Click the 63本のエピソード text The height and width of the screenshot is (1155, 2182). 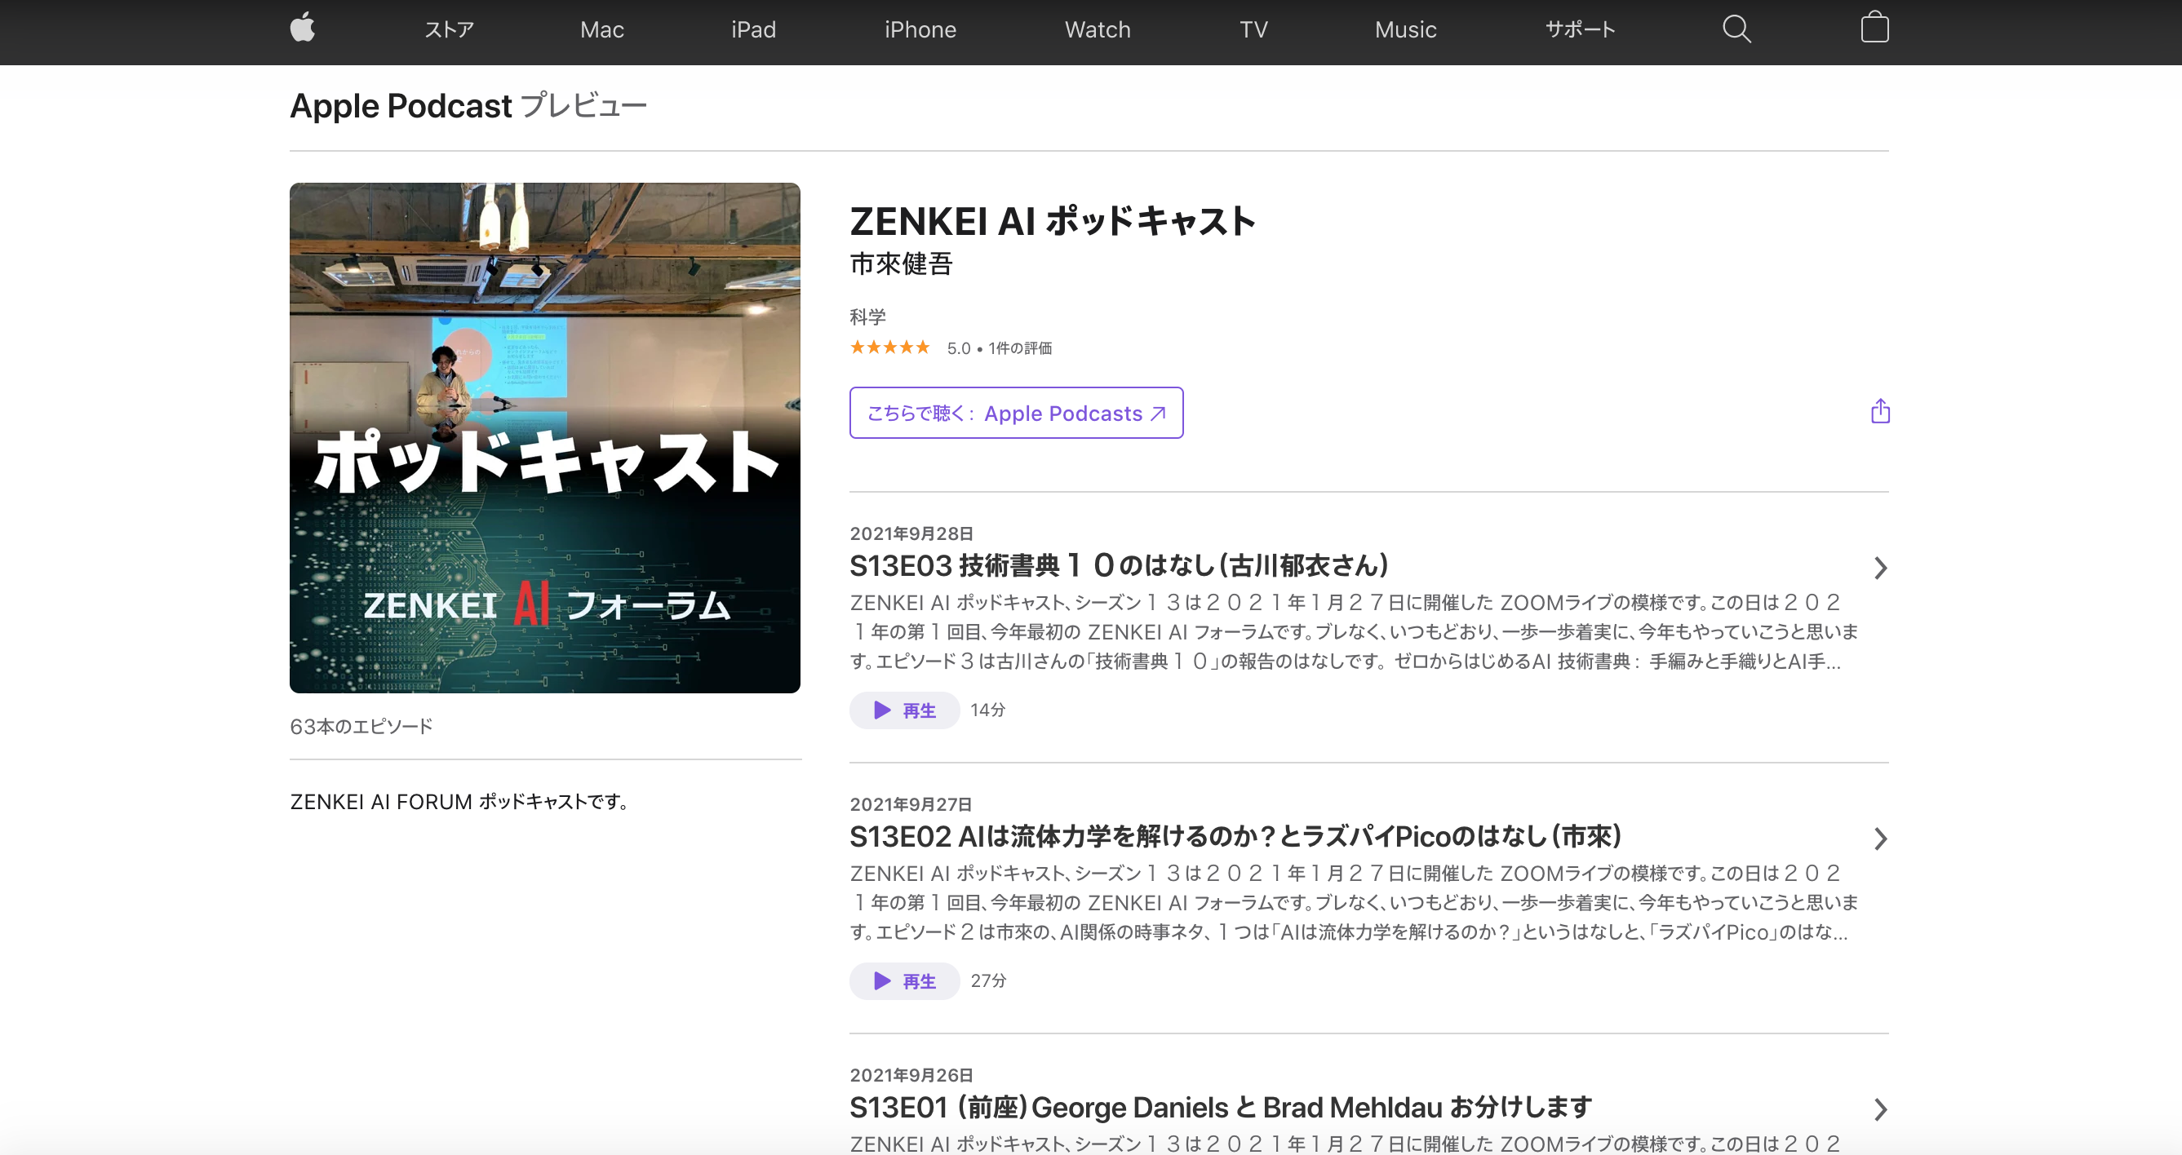click(x=361, y=727)
